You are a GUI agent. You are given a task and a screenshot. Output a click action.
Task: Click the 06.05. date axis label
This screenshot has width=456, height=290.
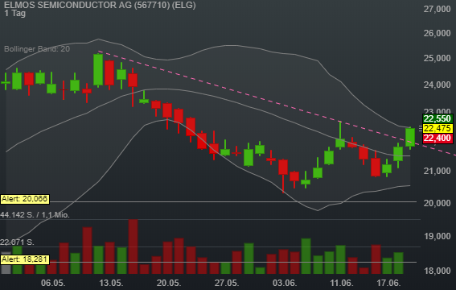coord(53,283)
